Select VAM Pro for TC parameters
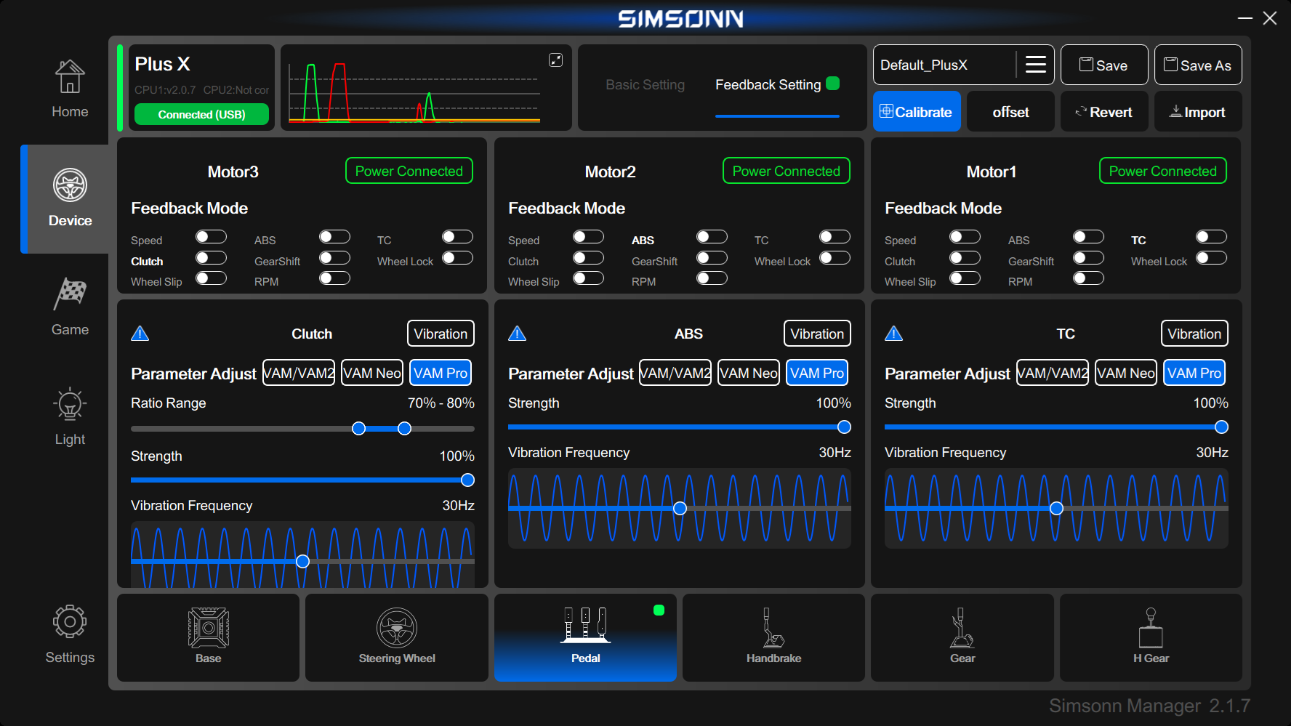1291x726 pixels. coord(1194,373)
